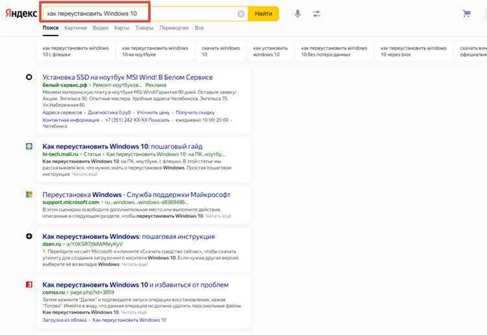Screen dimensions: 487x335
Task: Start voice search with the microphone icon
Action: click(x=297, y=14)
